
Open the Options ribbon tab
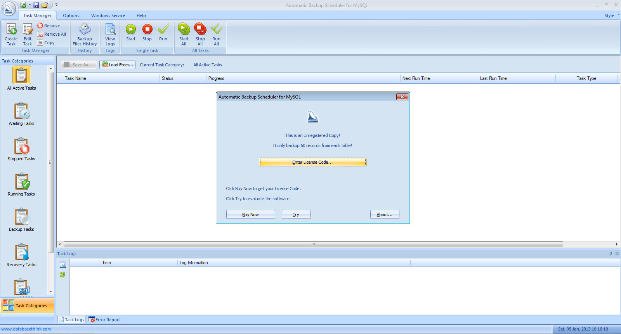(x=71, y=16)
